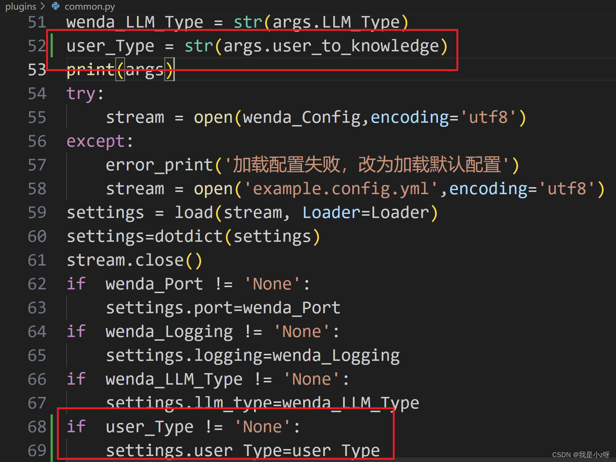Click line number 62 in gutter

pyautogui.click(x=37, y=284)
